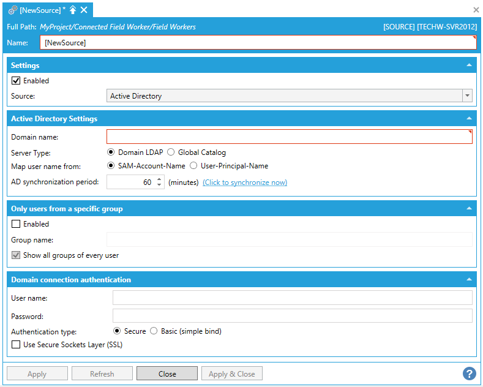Click the gears icon on the NewSource tab

(x=12, y=10)
